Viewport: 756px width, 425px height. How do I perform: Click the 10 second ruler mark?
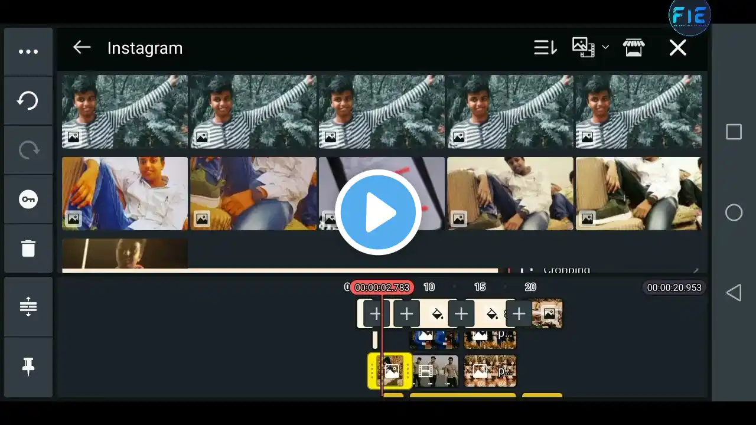click(x=429, y=287)
